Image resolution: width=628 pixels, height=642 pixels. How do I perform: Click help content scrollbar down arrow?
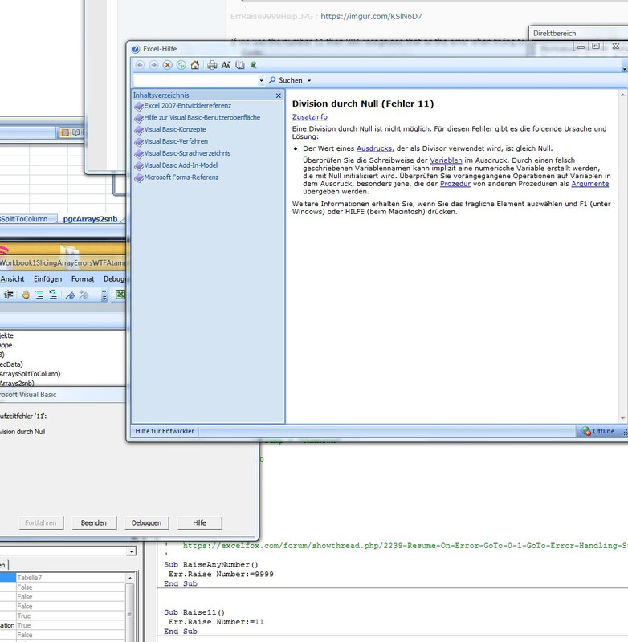(622, 418)
